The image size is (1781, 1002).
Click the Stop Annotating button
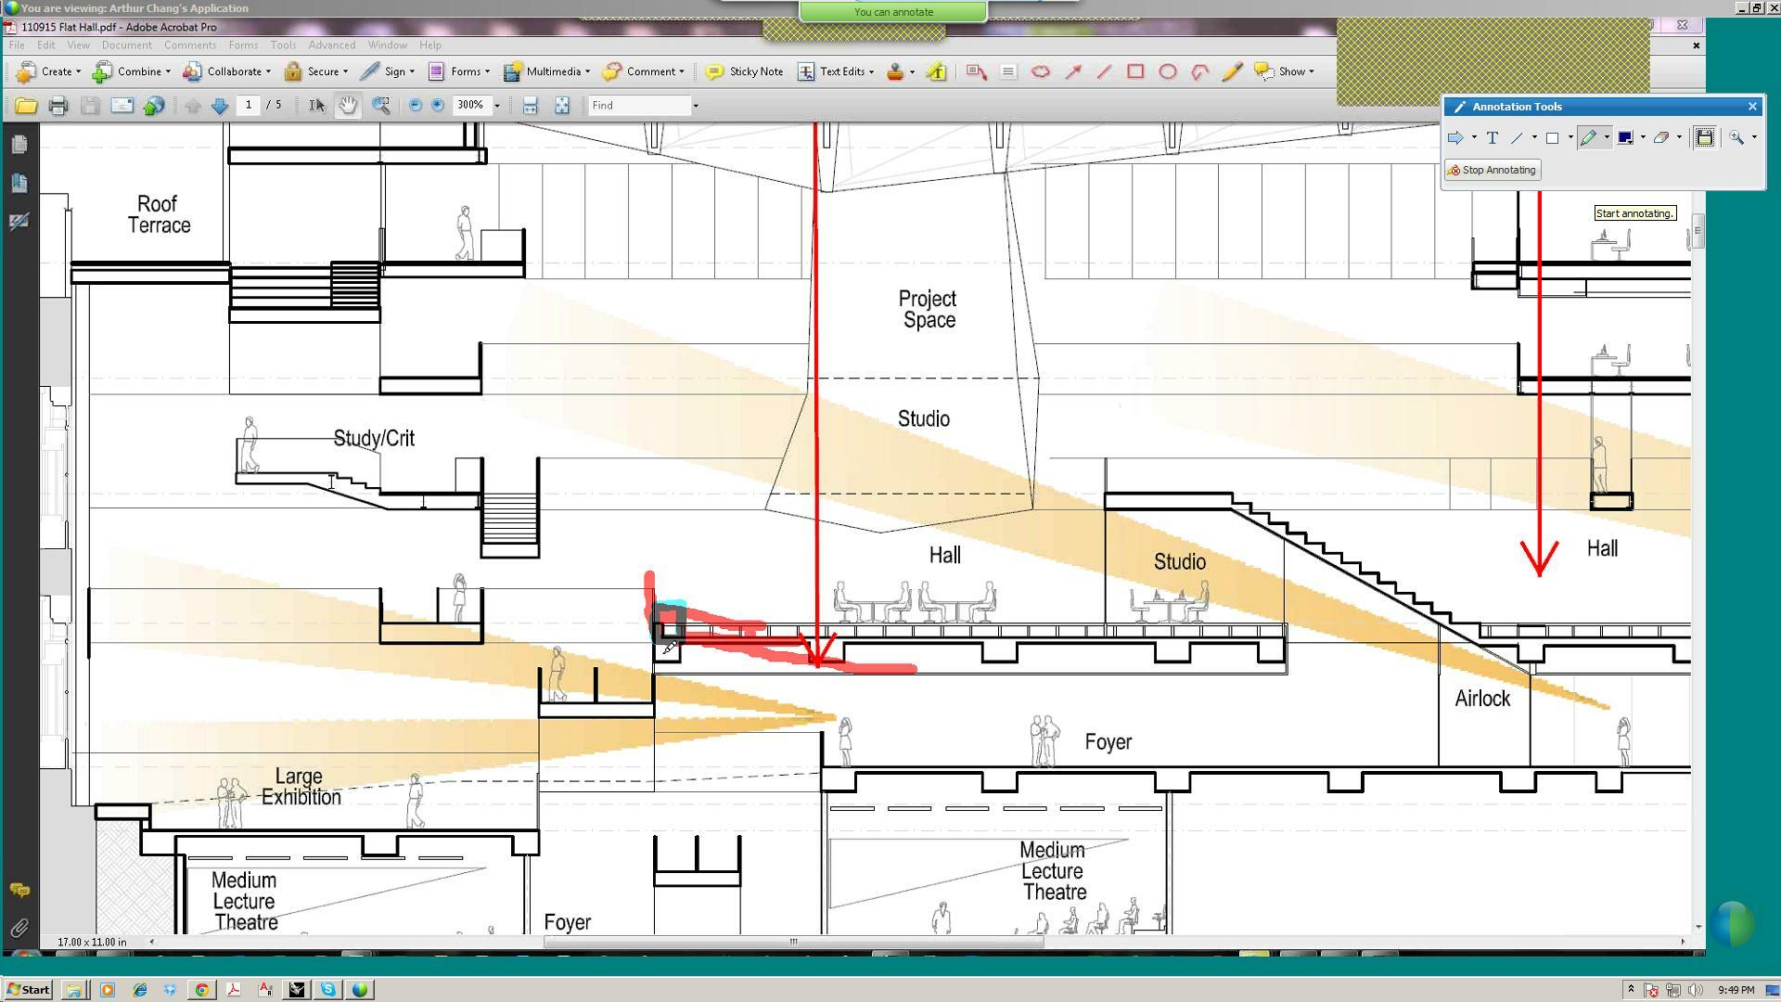coord(1493,170)
